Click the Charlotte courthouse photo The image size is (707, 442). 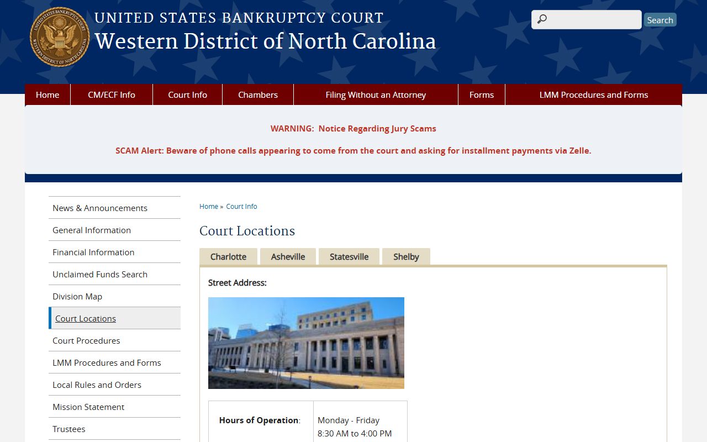pyautogui.click(x=306, y=343)
